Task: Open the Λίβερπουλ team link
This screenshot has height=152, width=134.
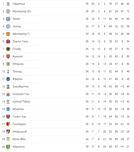Action: click(19, 4)
